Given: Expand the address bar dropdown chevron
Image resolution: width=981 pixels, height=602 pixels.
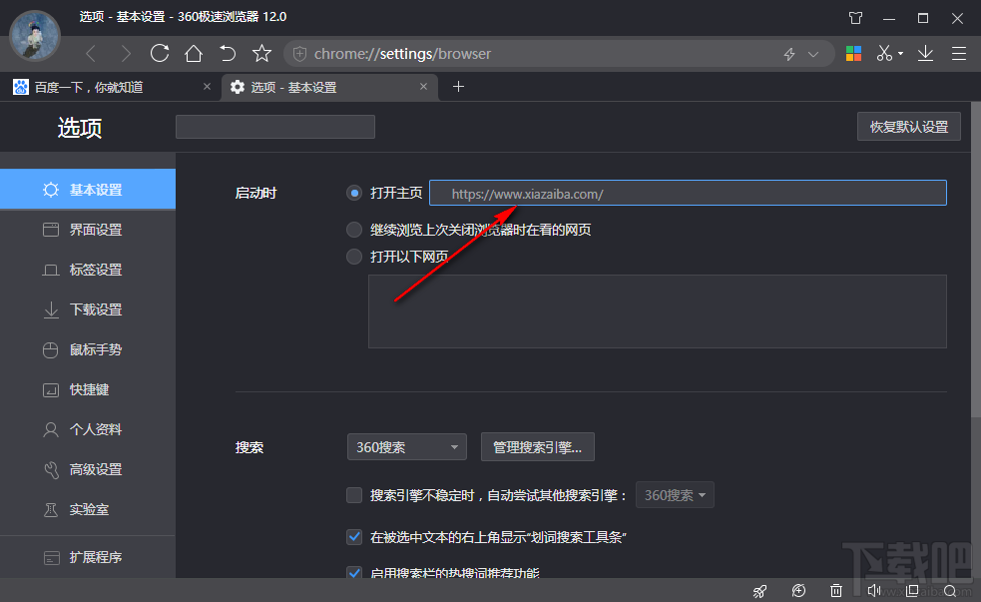Looking at the screenshot, I should (813, 55).
